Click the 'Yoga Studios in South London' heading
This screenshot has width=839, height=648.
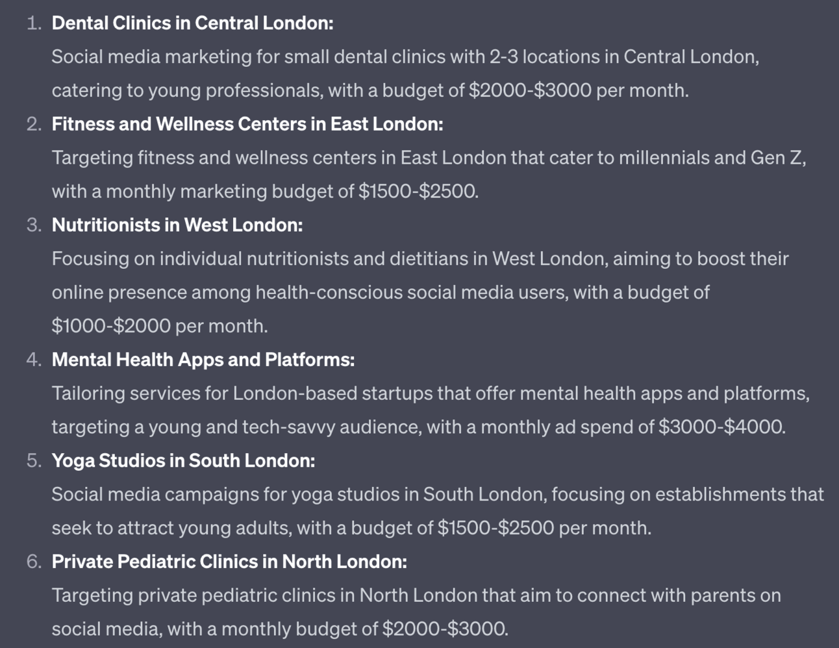pos(183,461)
